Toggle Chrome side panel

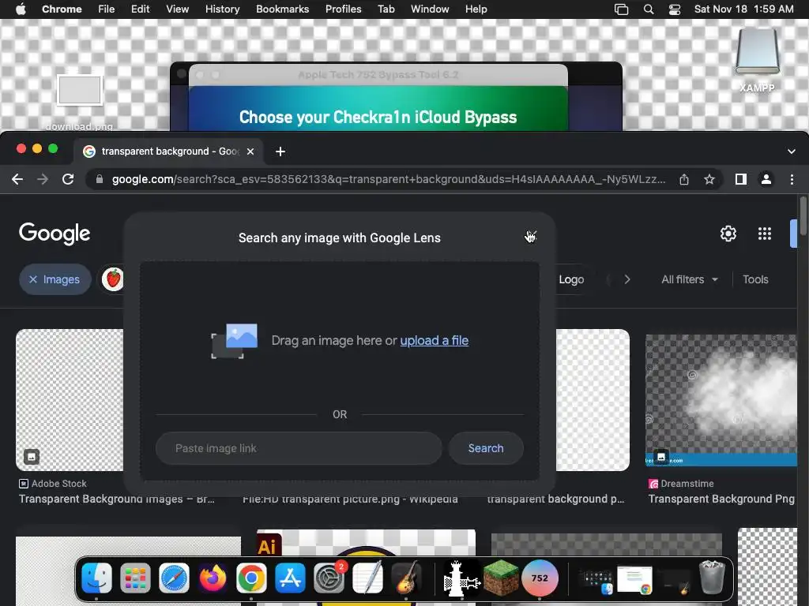[741, 179]
